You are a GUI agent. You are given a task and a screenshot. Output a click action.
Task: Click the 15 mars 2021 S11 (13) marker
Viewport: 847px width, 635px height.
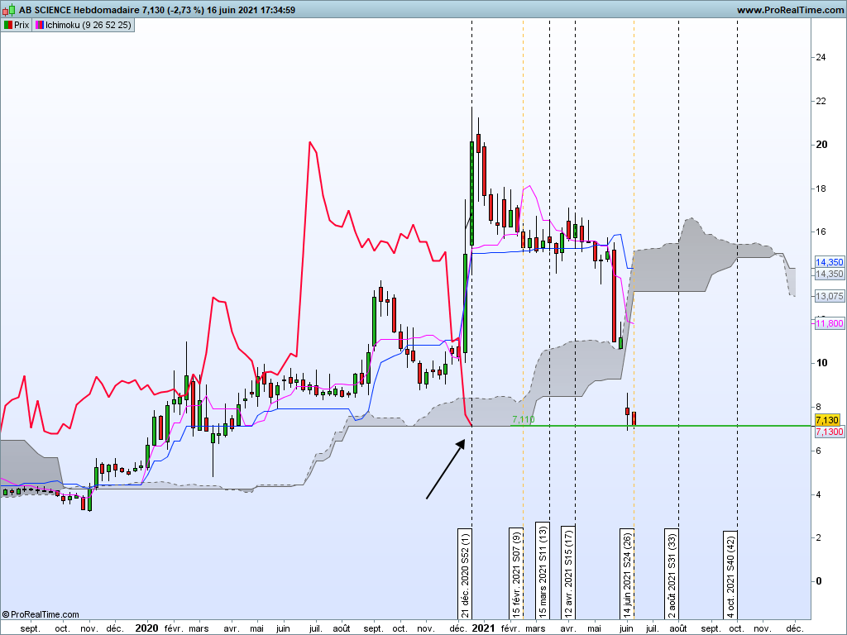point(543,571)
